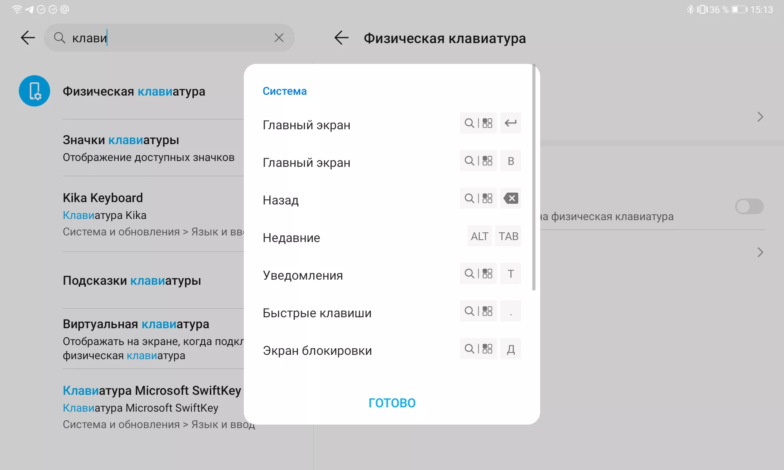Select the Уведомления shortcut label
Screen dimensions: 784x470
tap(303, 275)
